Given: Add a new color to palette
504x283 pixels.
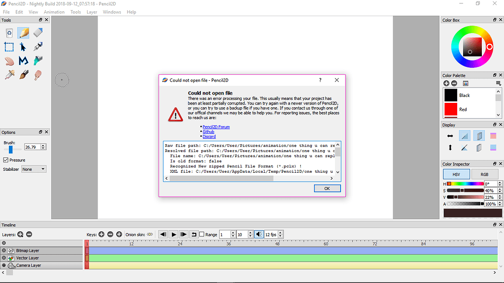Looking at the screenshot, I should click(446, 83).
